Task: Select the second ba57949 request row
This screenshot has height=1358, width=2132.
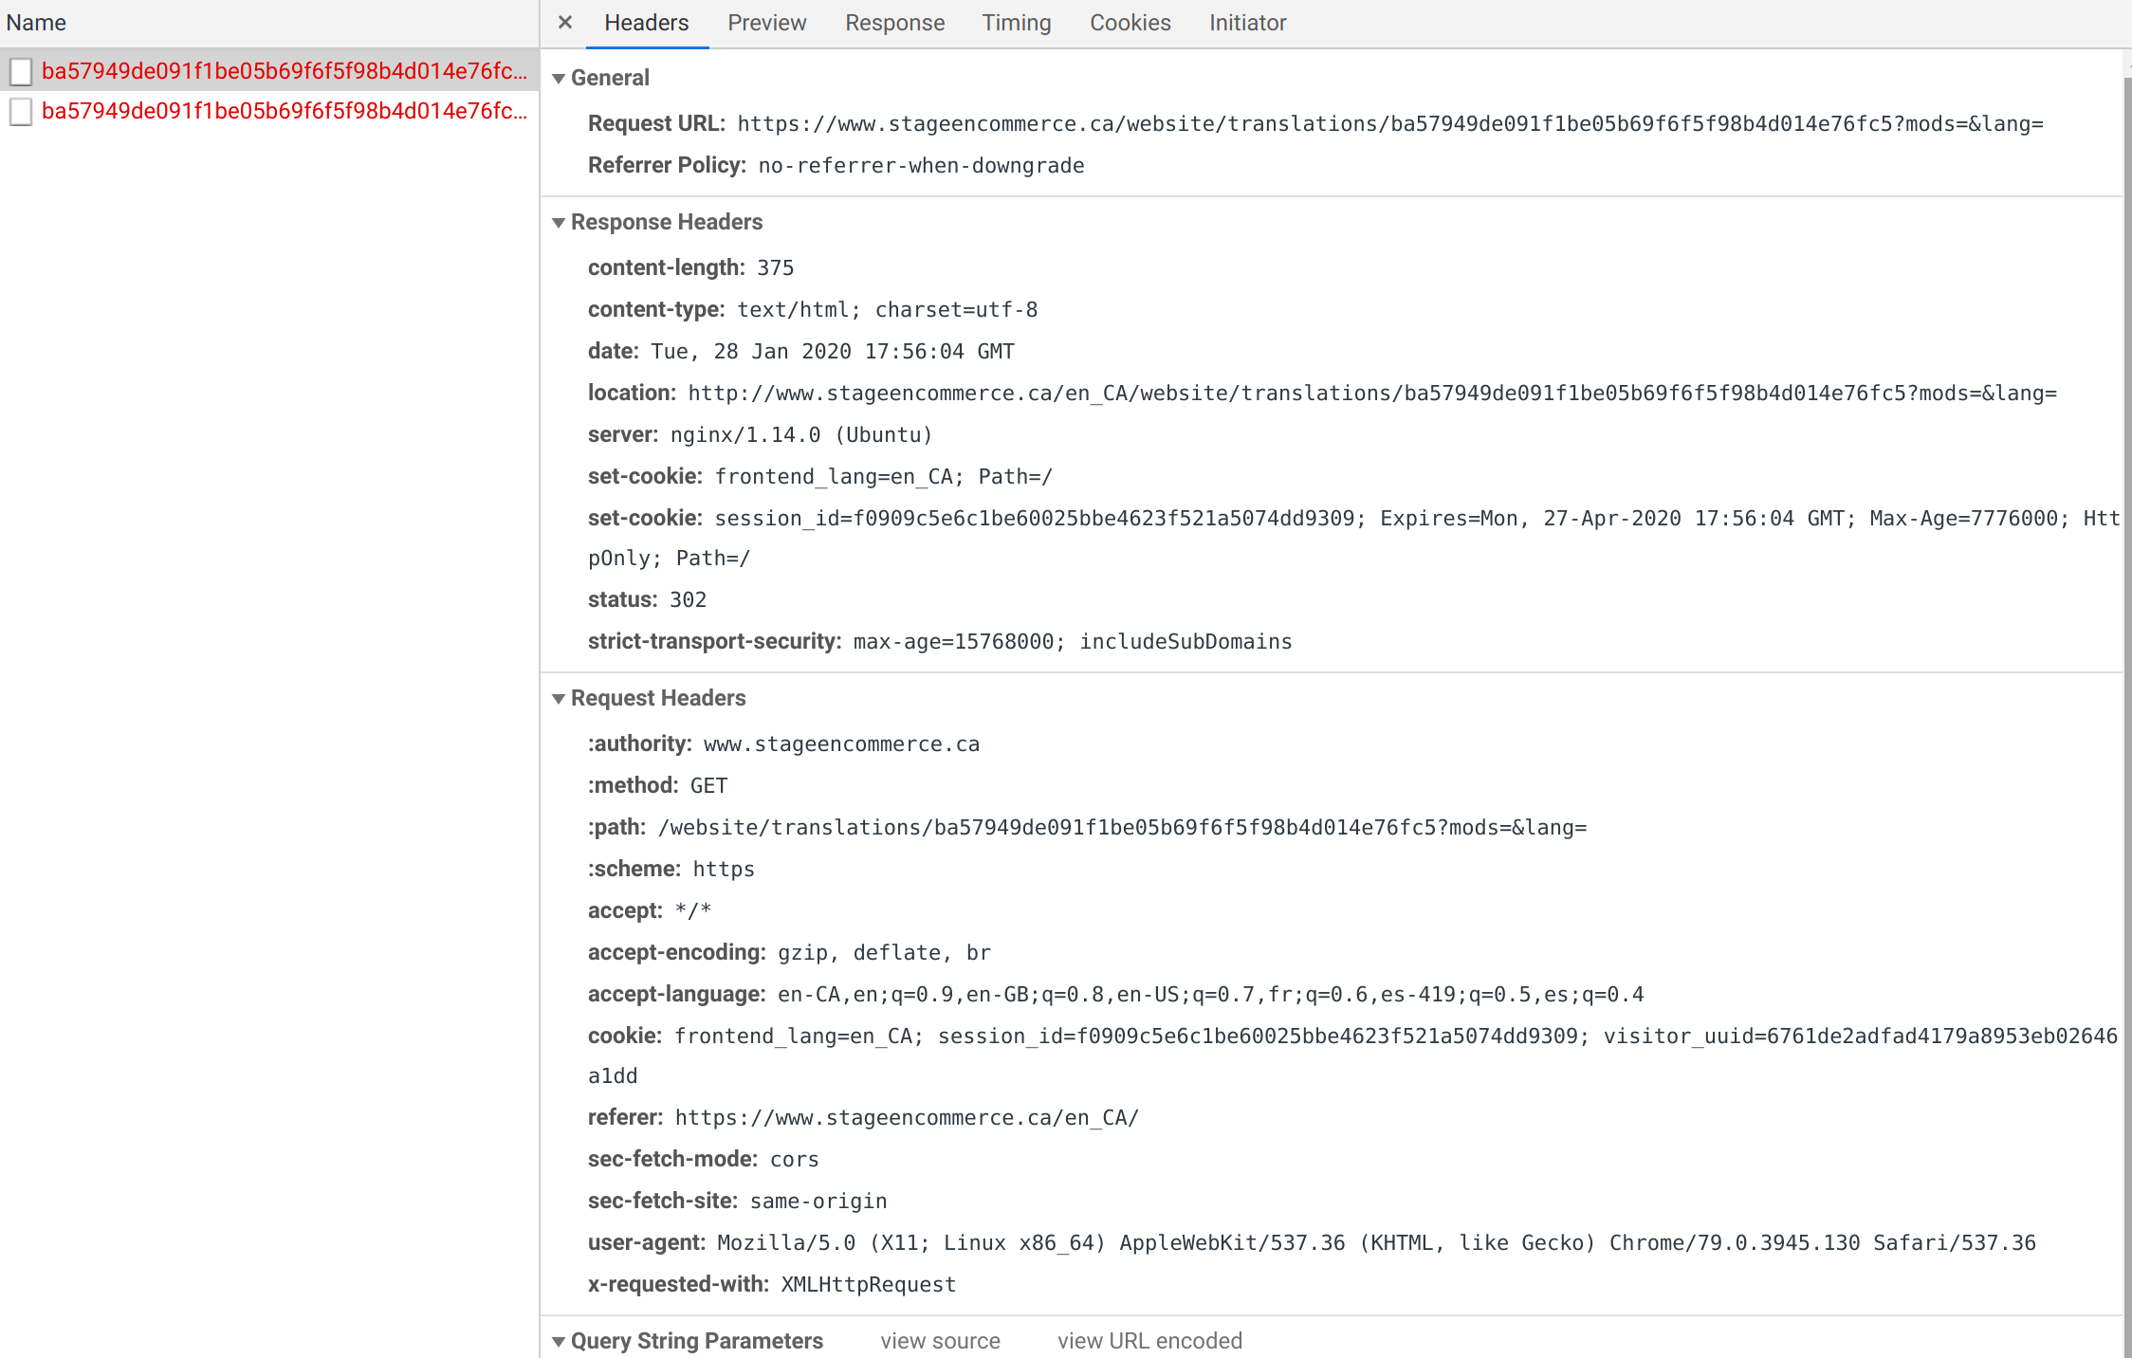Action: (269, 111)
